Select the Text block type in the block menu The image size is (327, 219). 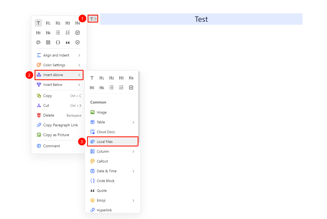(38, 23)
